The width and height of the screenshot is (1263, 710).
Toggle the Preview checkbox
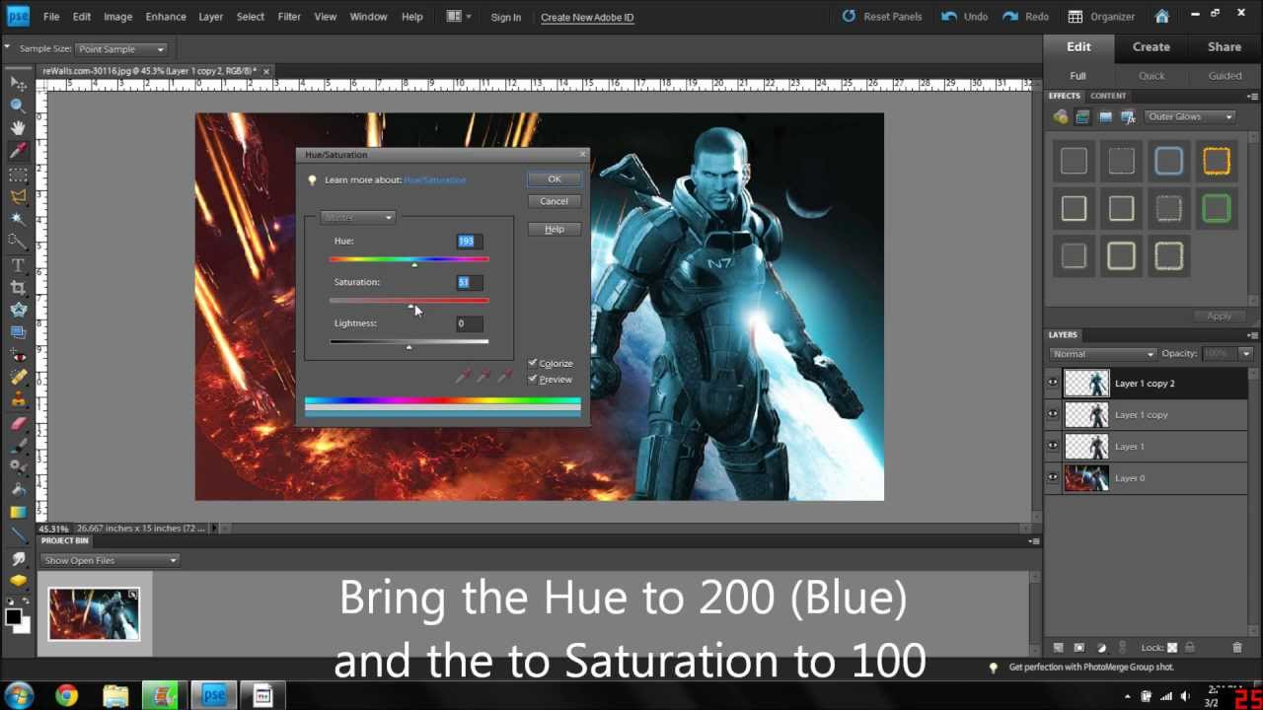[x=533, y=379]
